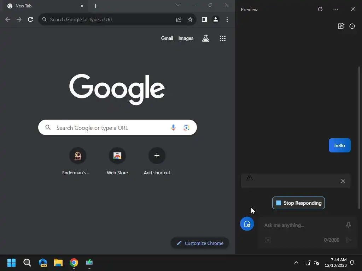Image resolution: width=362 pixels, height=271 pixels.
Task: Show hidden system tray icons
Action: (296, 263)
